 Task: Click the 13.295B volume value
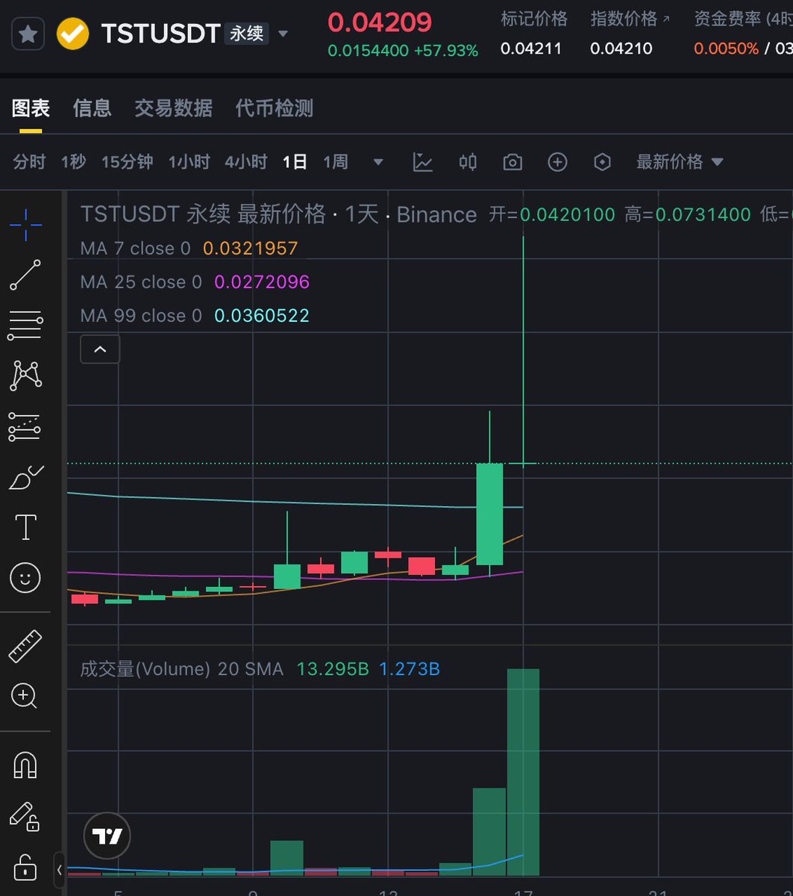tap(333, 669)
